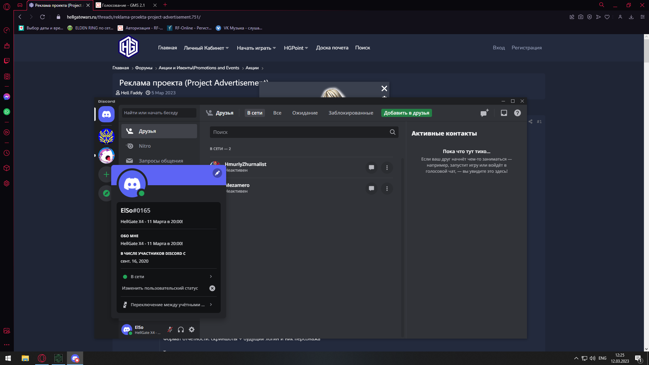Open the pink anime avatar Discord server
Image resolution: width=649 pixels, height=365 pixels.
tap(106, 155)
